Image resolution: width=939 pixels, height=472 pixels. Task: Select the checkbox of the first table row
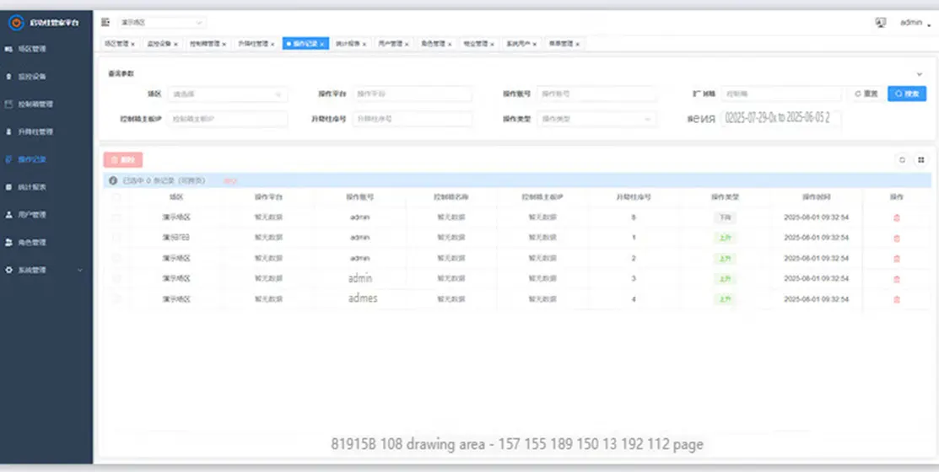pyautogui.click(x=116, y=217)
